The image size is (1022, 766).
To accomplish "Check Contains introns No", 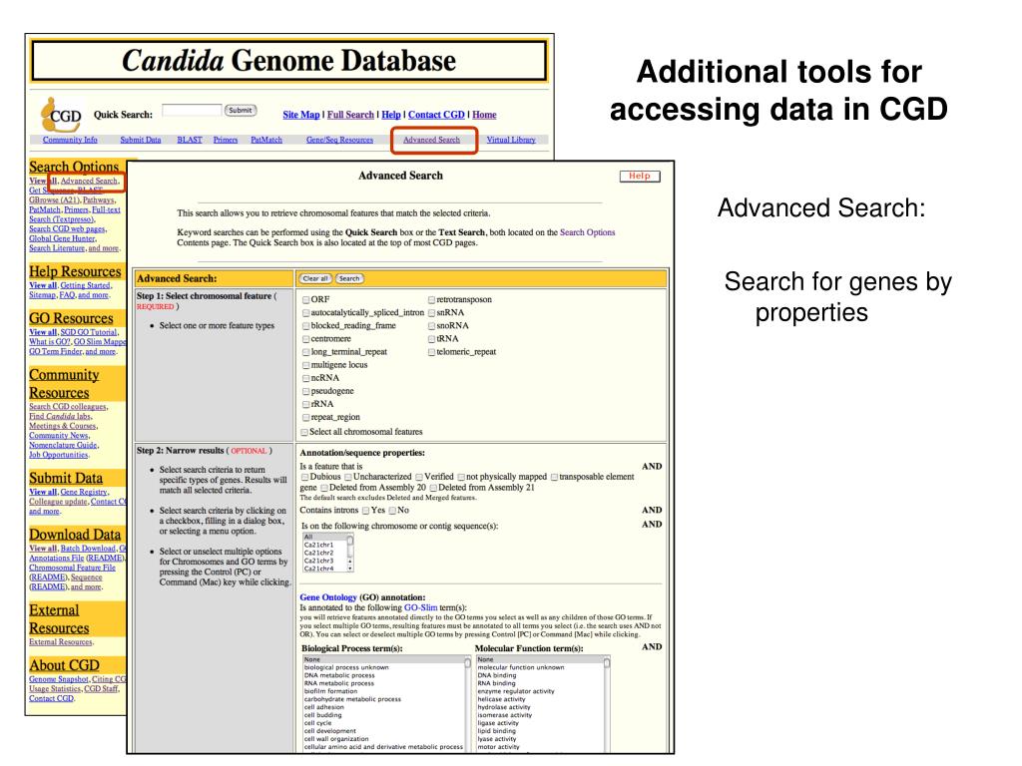I will [x=392, y=510].
